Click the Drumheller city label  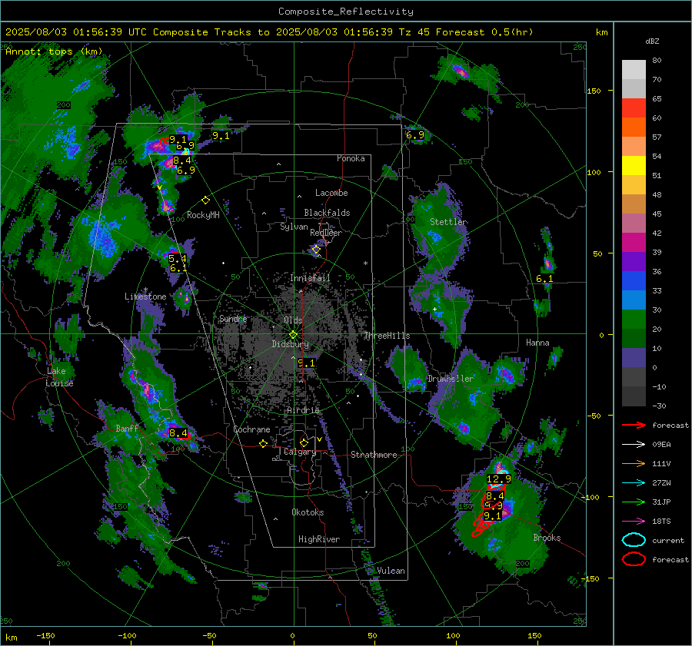click(451, 379)
